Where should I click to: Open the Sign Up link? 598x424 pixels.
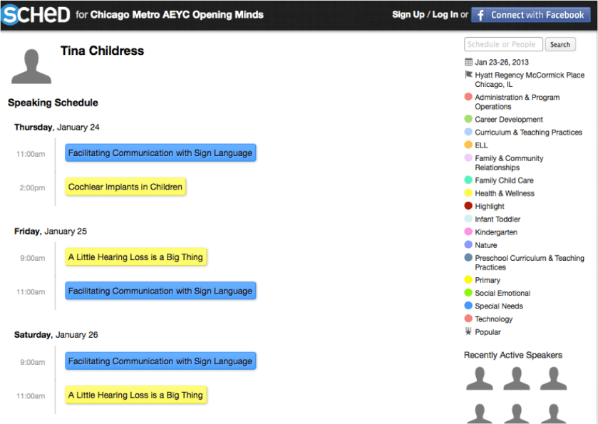click(408, 15)
